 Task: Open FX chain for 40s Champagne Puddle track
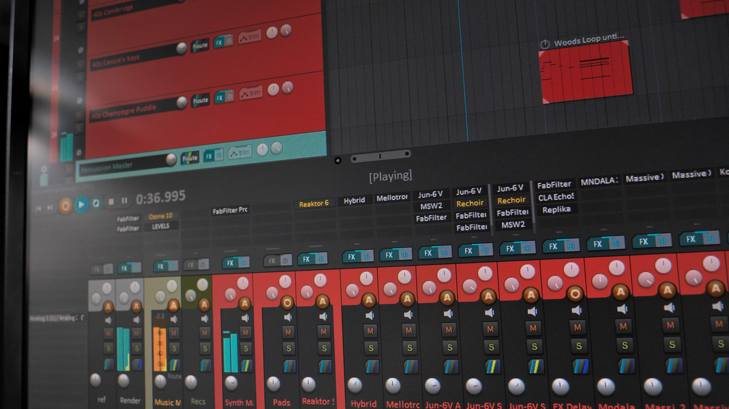point(219,98)
